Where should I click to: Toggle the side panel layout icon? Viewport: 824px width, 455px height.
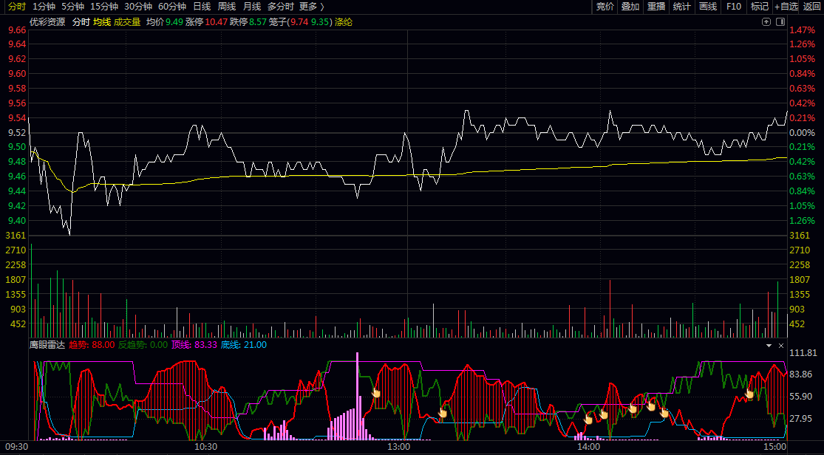point(780,21)
